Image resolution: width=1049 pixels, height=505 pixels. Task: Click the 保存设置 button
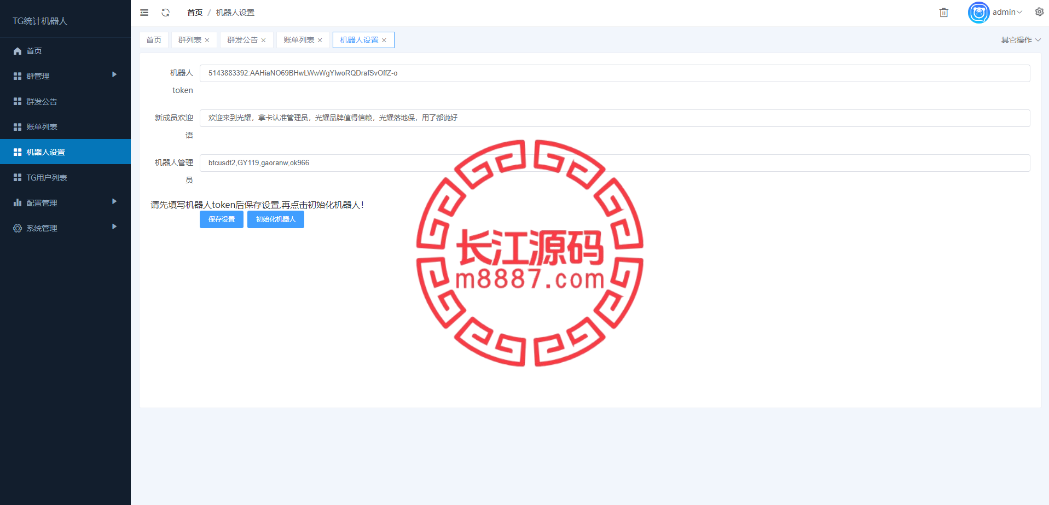[222, 219]
